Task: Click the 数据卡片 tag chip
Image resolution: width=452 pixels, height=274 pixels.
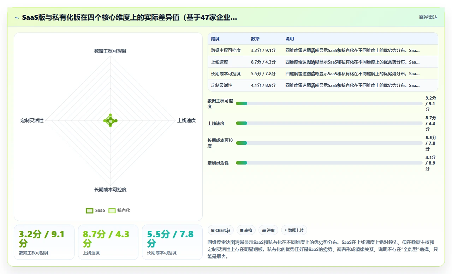Action: tap(294, 230)
